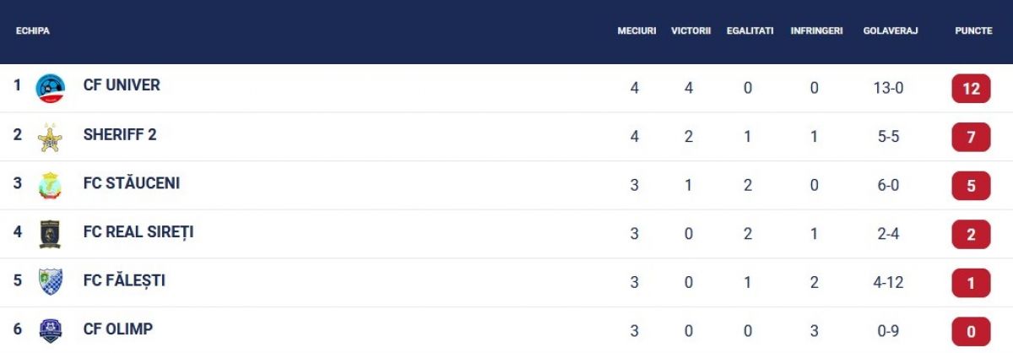Select the FC REAL SIREȚI name
This screenshot has width=1013, height=353.
(138, 231)
